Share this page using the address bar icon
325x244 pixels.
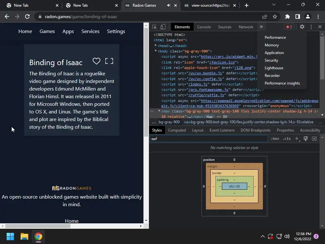point(265,17)
